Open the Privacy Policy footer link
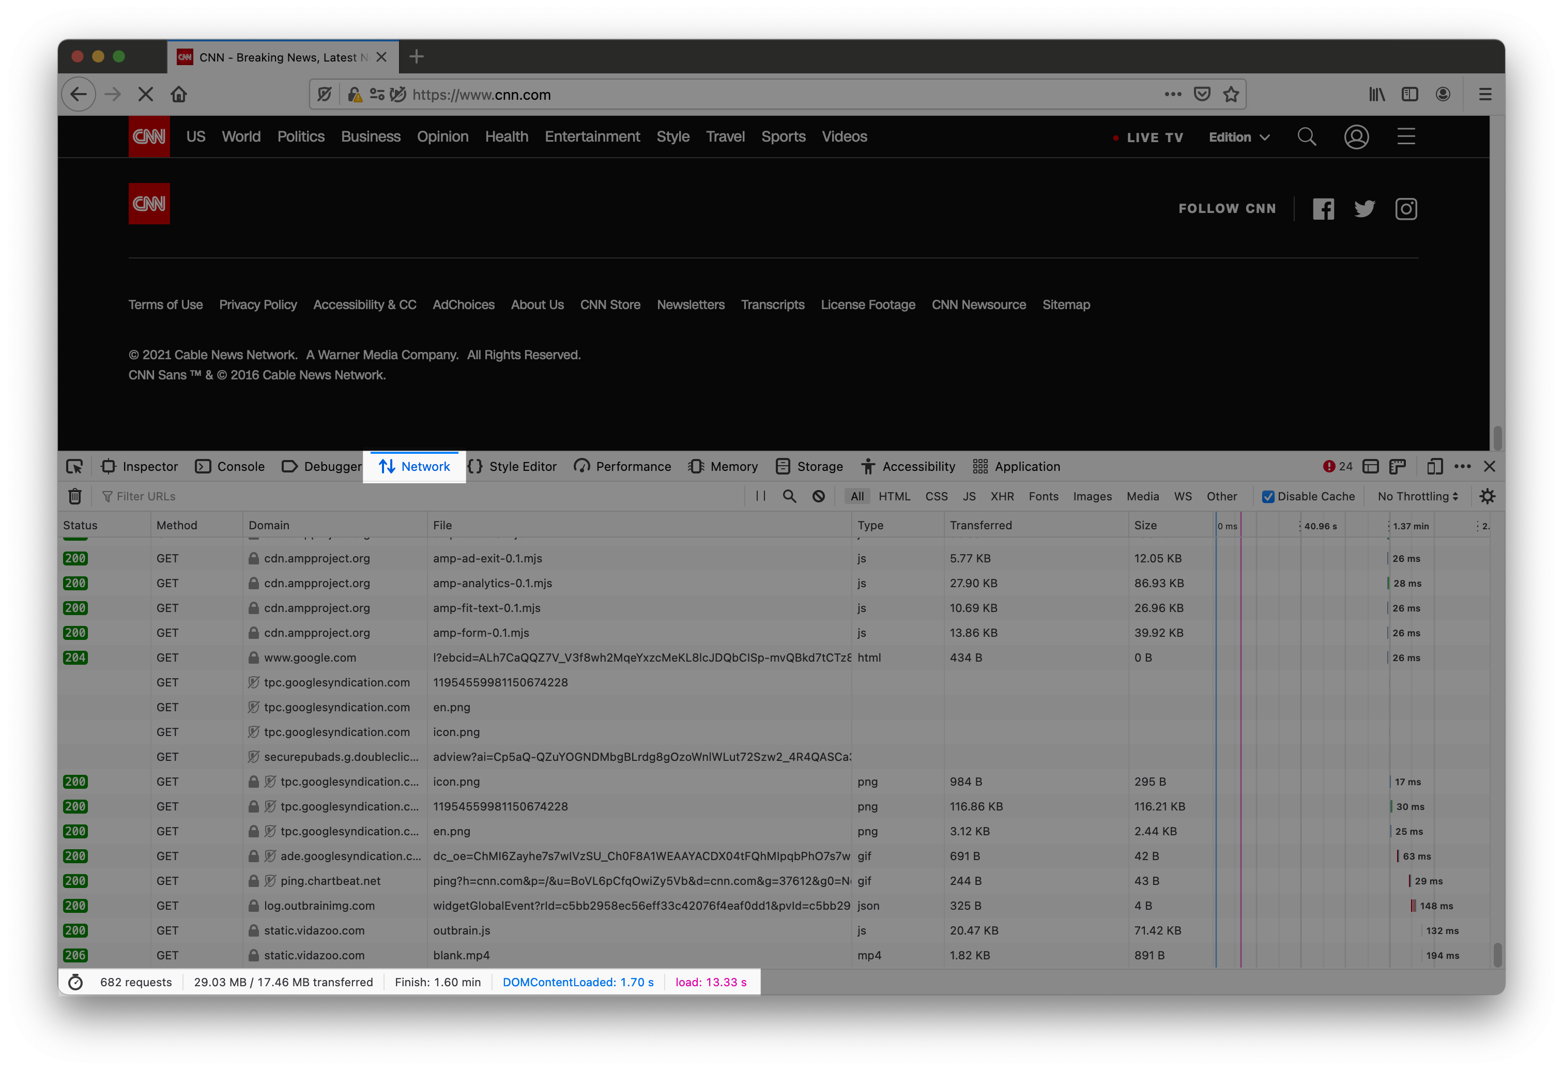 click(257, 305)
